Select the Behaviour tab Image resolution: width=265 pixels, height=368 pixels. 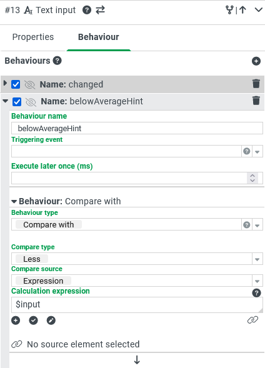(x=99, y=37)
